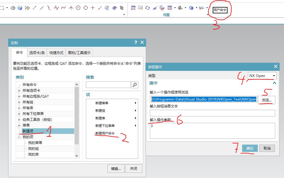This screenshot has height=178, width=284.
Task: Click the shaded cube display style icon
Action: pos(191,8)
